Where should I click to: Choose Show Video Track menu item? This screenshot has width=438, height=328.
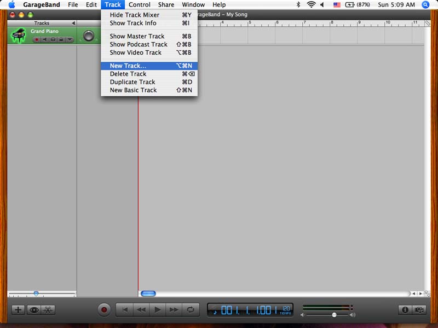point(149,52)
